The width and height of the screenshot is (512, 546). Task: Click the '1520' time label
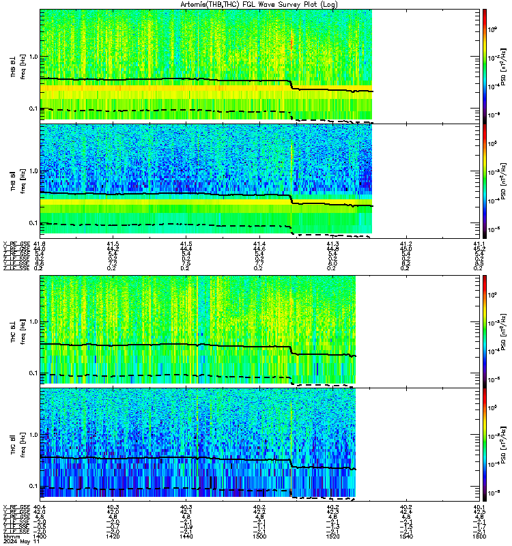pos(332,536)
